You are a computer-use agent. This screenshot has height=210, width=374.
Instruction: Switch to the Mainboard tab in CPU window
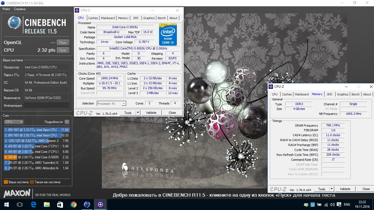tap(108, 18)
